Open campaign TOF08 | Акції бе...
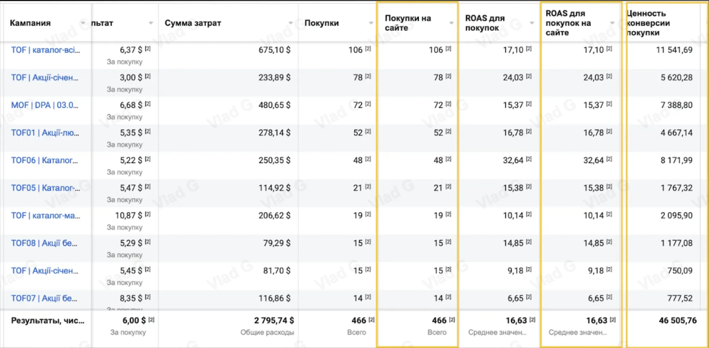Image resolution: width=709 pixels, height=348 pixels. [44, 243]
